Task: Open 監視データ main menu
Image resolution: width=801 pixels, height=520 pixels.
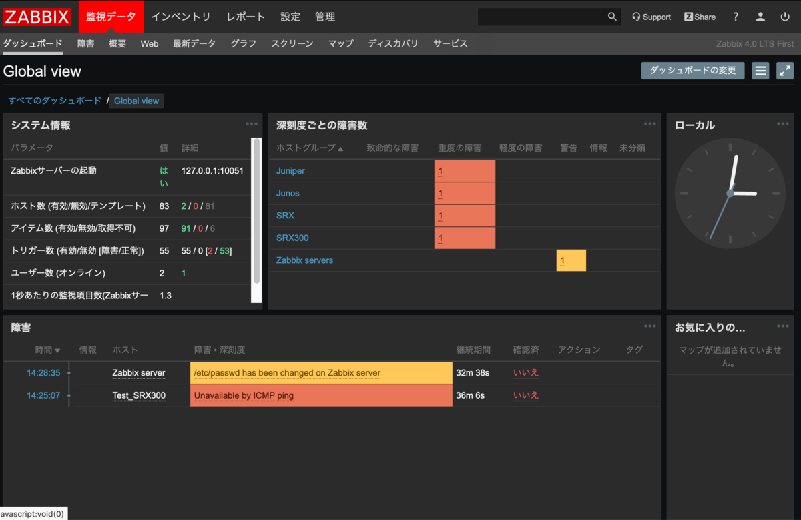Action: point(111,17)
